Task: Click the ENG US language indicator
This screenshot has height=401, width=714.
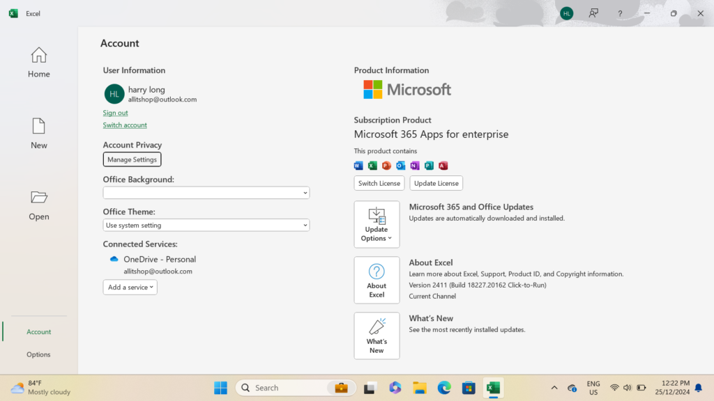Action: click(593, 388)
